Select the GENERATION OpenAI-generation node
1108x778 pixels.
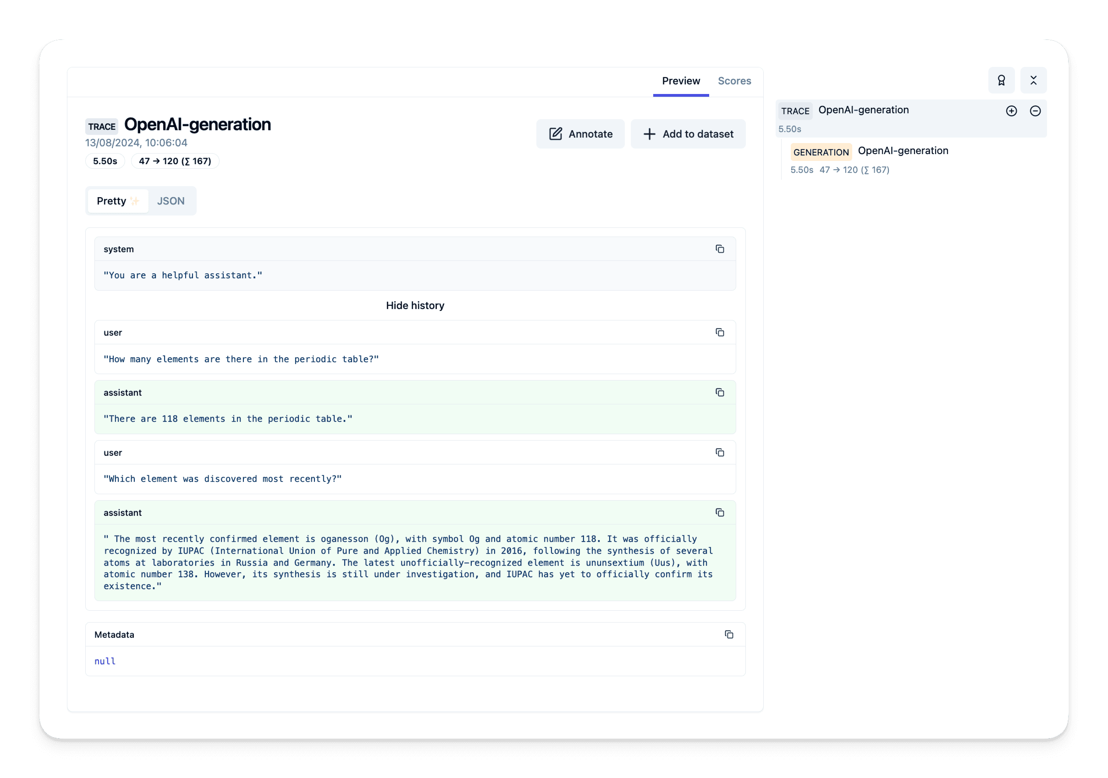[903, 150]
